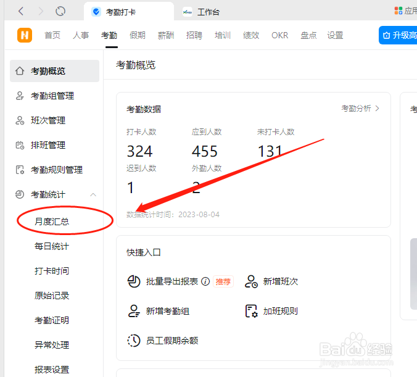This screenshot has width=417, height=377.
Task: Click the icon beside 考勤规则管理
Action: [x=20, y=170]
